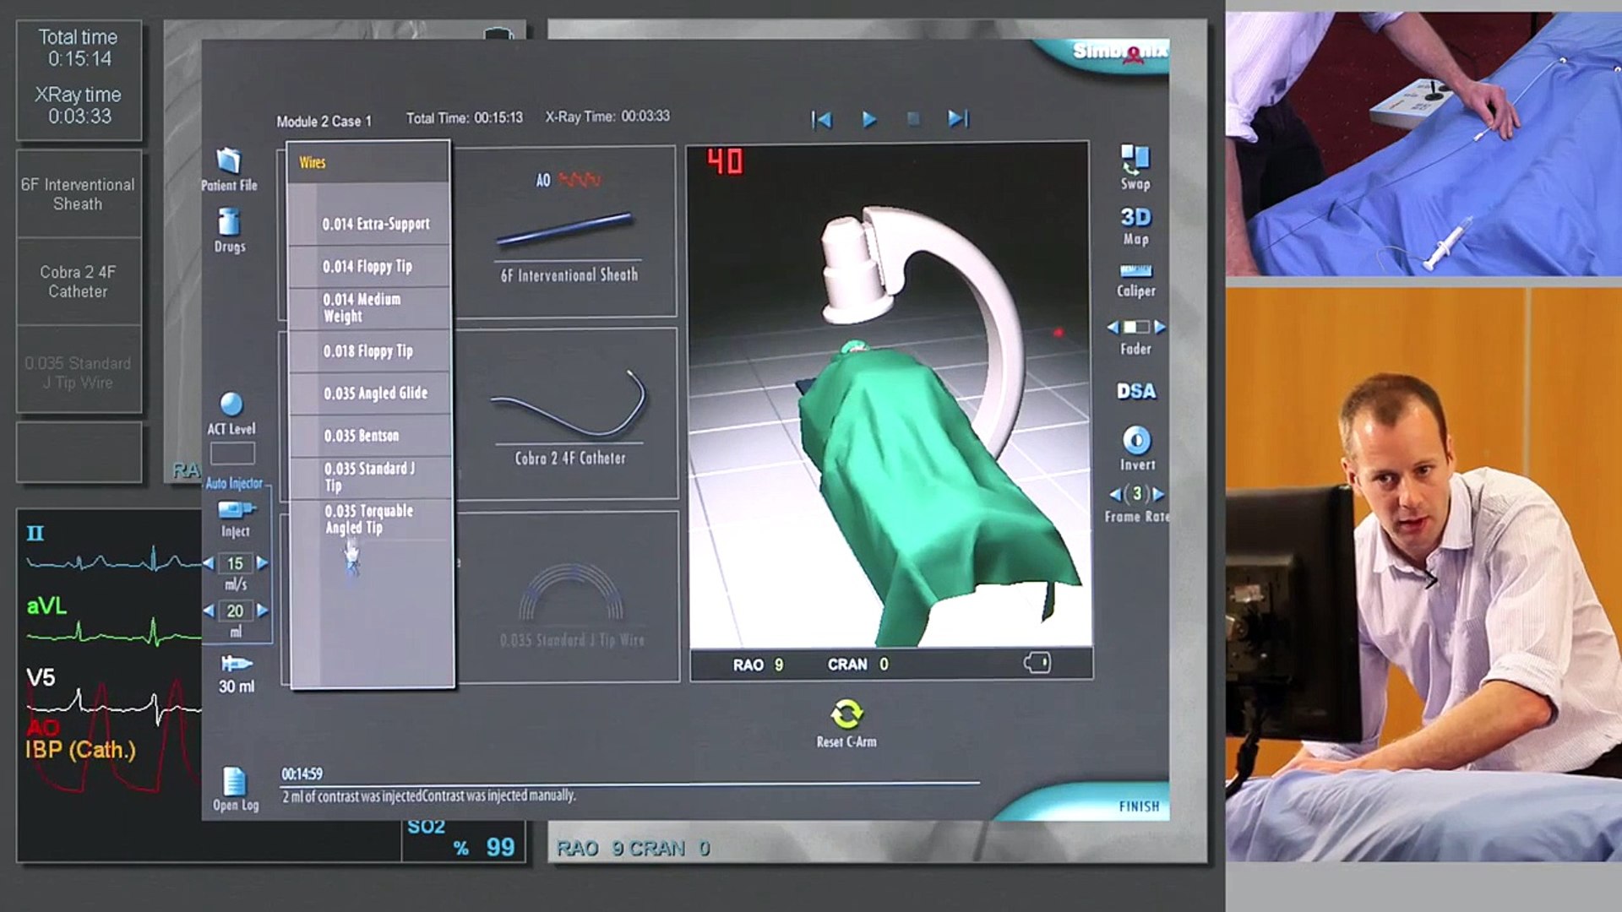Click the Swap monitors icon
1622x912 pixels.
coord(1135,158)
